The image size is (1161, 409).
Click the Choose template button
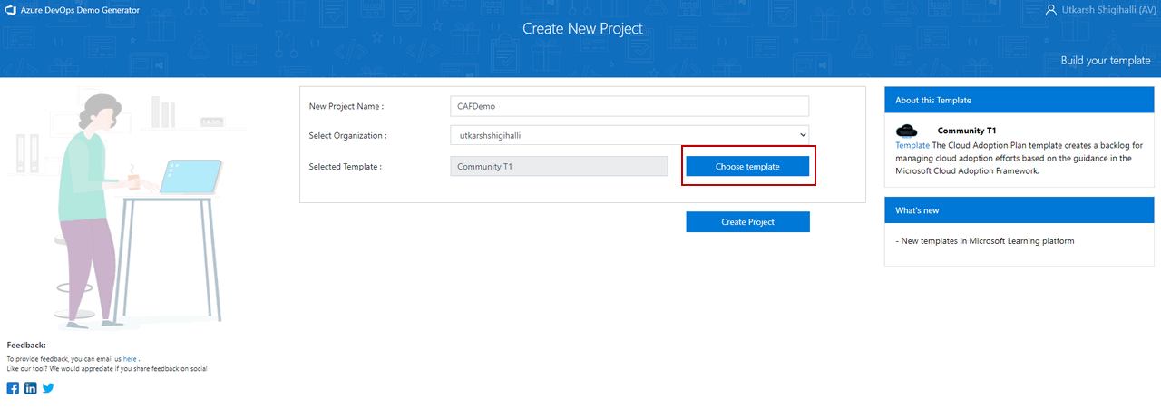[x=747, y=166]
